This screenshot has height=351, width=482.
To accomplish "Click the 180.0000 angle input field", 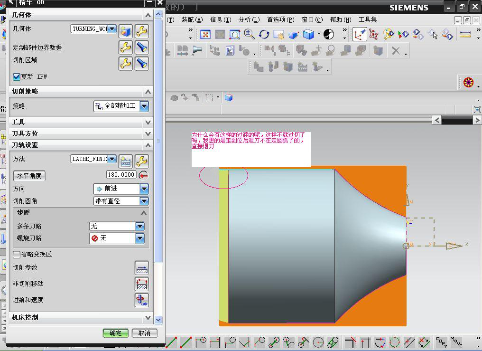I will point(121,175).
